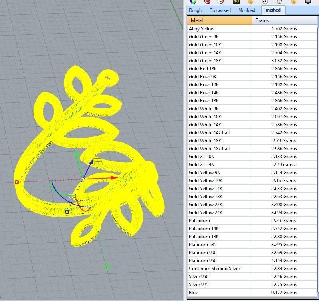Click the clock icon in the top toolbar

[265, 2]
